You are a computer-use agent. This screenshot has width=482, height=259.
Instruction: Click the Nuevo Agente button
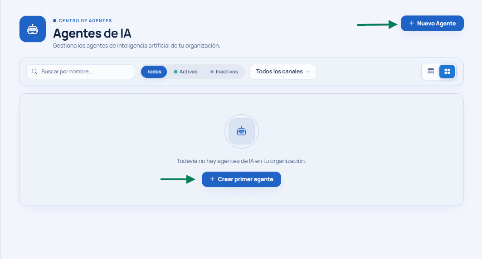432,24
